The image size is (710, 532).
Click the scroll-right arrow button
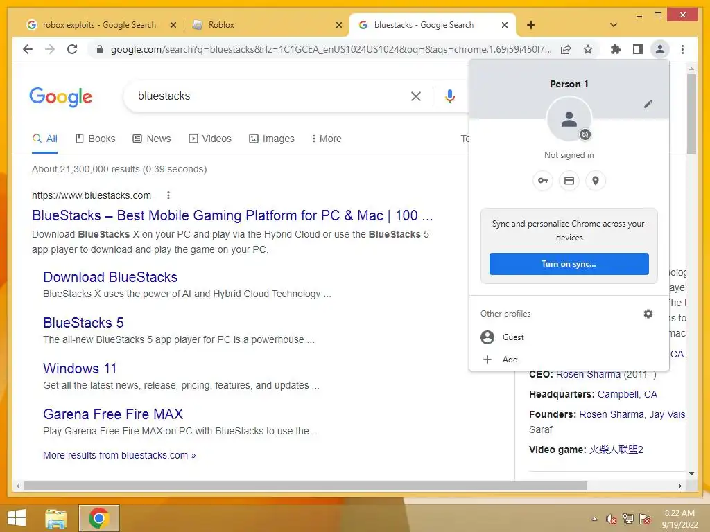679,486
